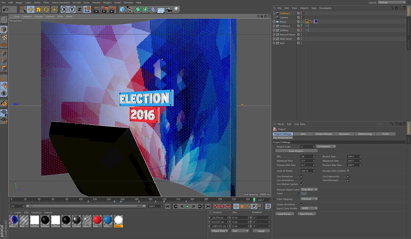Open the Plugins menu
This screenshot has width=411, height=239.
coord(107,3)
